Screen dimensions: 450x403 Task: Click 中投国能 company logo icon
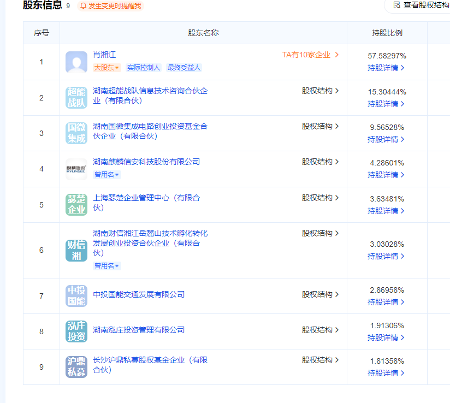point(76,296)
